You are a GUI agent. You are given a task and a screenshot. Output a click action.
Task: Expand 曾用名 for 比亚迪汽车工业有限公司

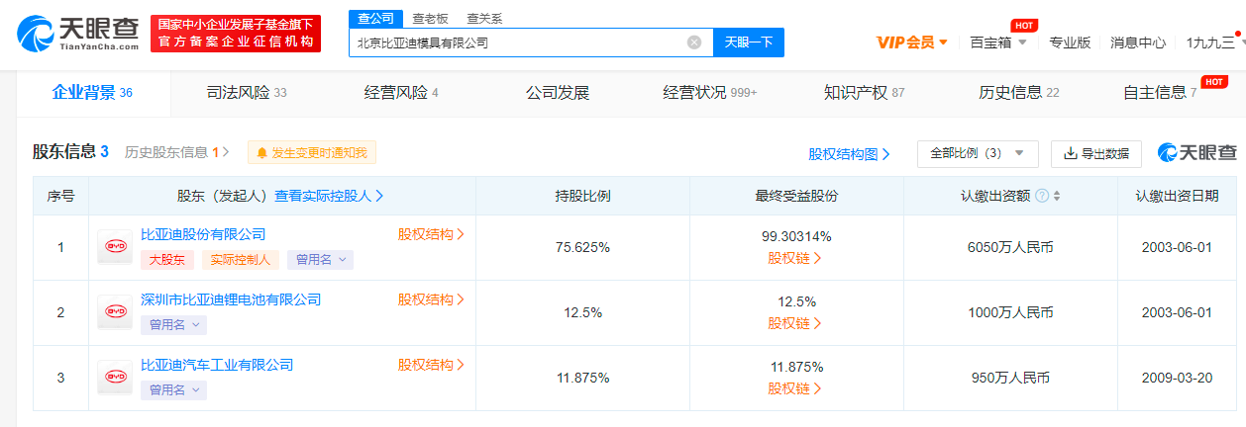tap(173, 389)
